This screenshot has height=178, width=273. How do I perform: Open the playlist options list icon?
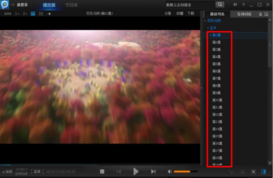266,14
